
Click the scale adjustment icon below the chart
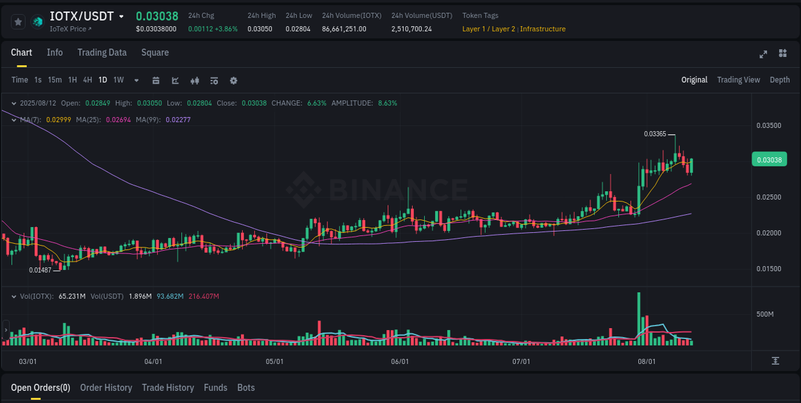click(x=774, y=361)
